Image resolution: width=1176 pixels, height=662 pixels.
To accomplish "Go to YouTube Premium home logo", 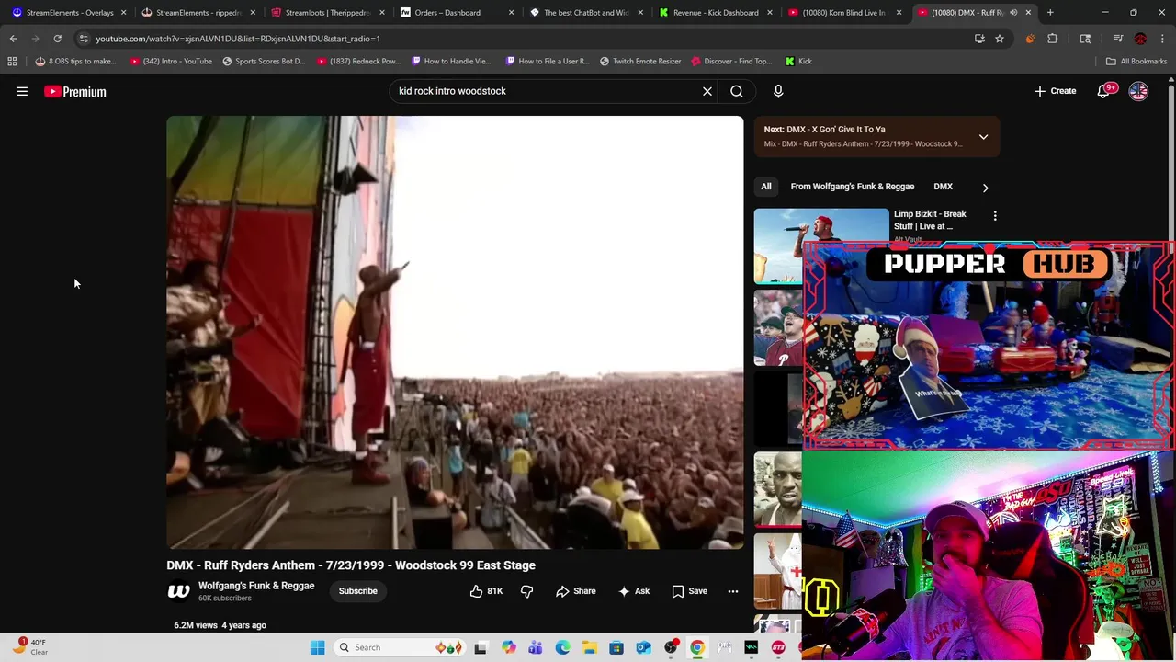I will (75, 91).
